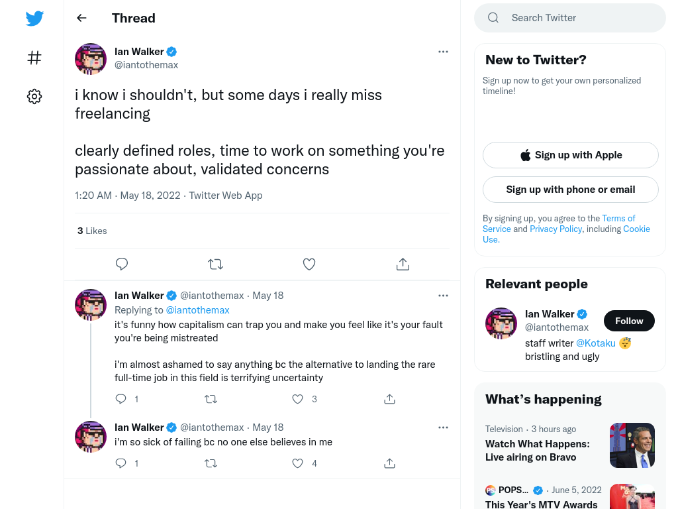
Task: Retweet the main freelancing tweet
Action: [215, 264]
